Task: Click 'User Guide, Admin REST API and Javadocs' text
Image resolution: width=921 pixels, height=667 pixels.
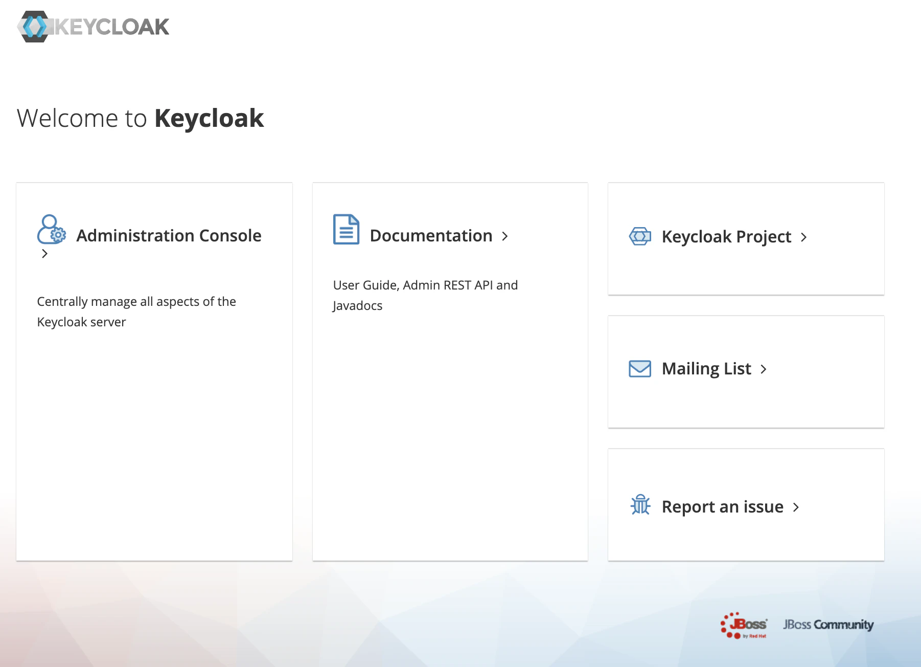Action: [x=425, y=295]
